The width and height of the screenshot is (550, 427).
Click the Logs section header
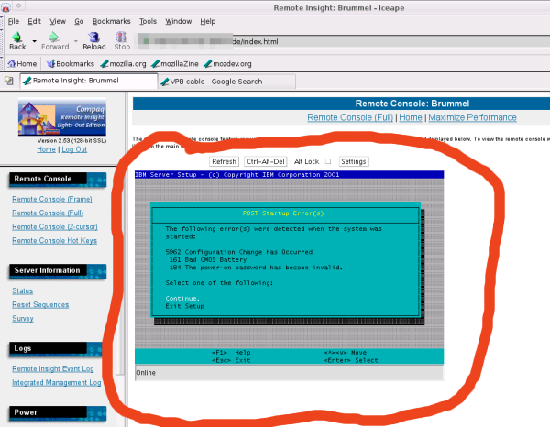pos(58,349)
